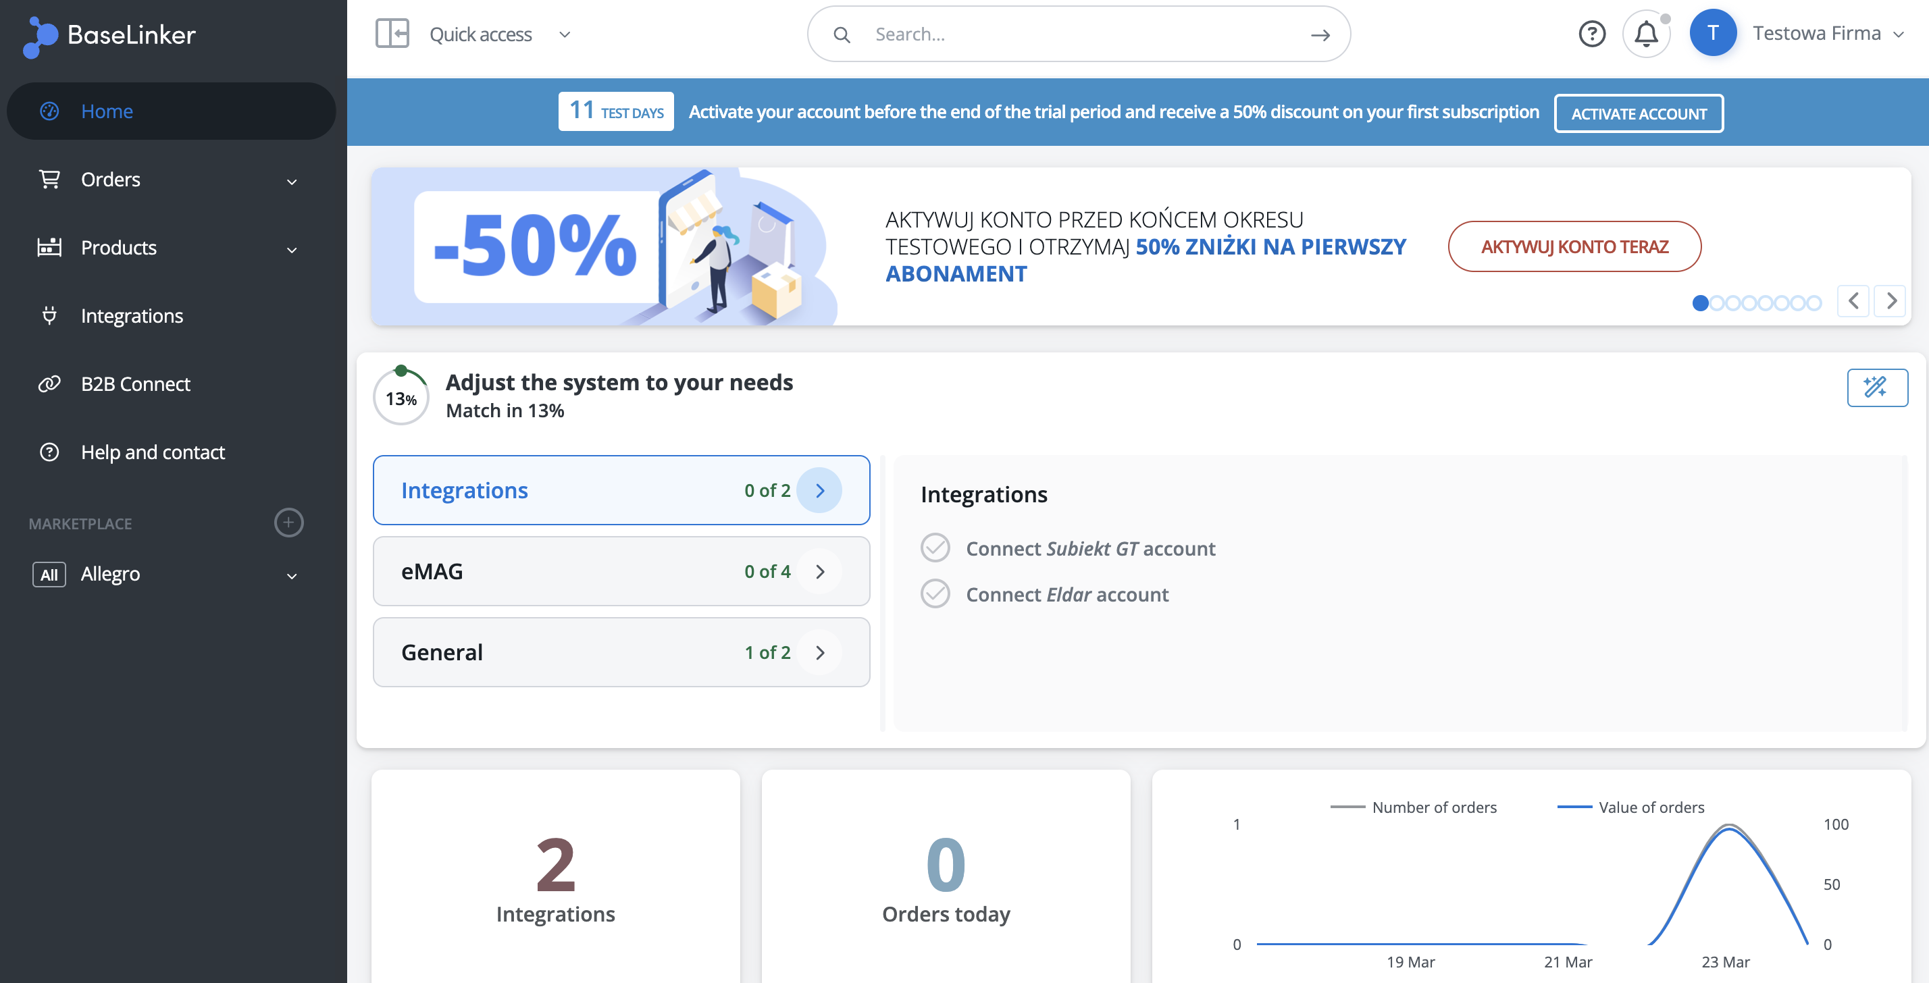Click the BaseLinker logo
Screen dimensions: 1929x983
(x=111, y=34)
